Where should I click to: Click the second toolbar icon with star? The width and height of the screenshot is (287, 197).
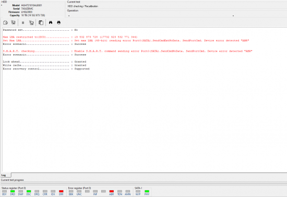(13, 22)
